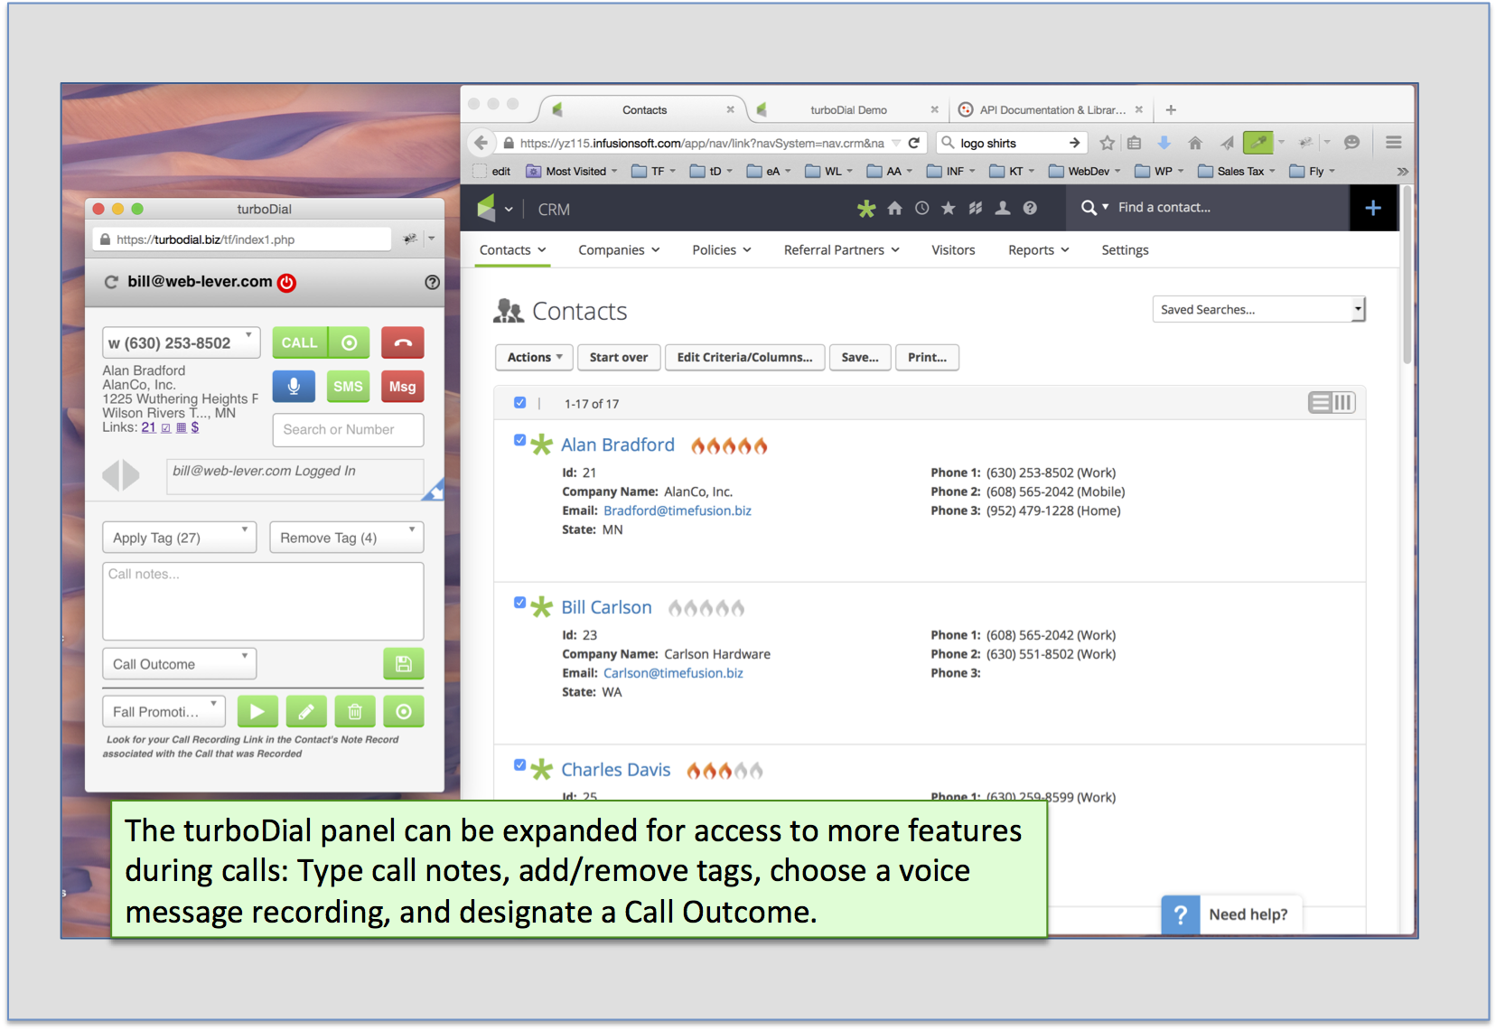Click the red Msg button

click(x=402, y=387)
